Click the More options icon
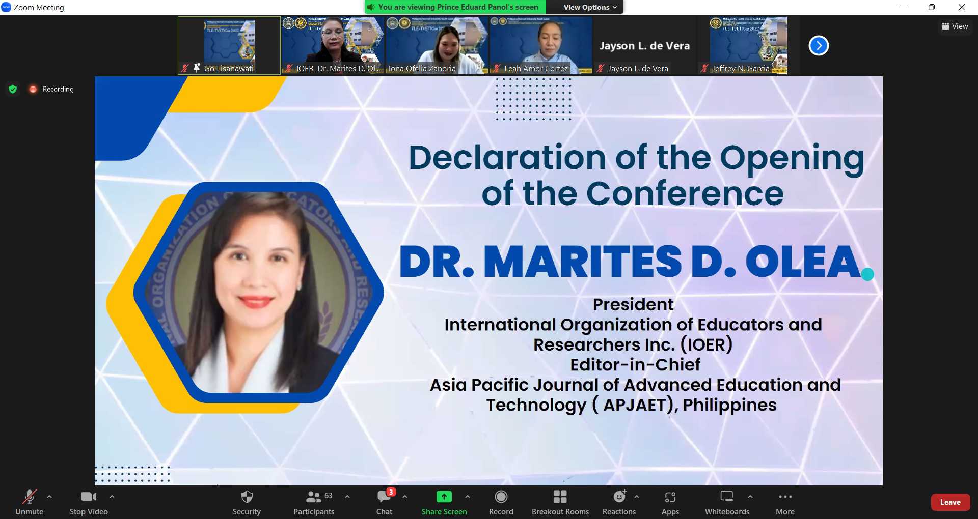978x519 pixels. (x=784, y=501)
